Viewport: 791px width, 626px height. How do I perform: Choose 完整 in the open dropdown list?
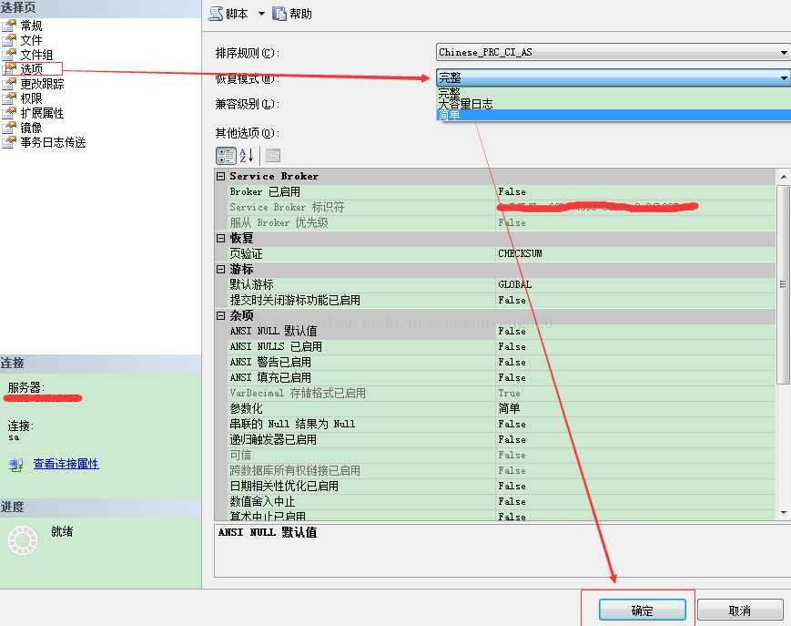click(x=613, y=93)
